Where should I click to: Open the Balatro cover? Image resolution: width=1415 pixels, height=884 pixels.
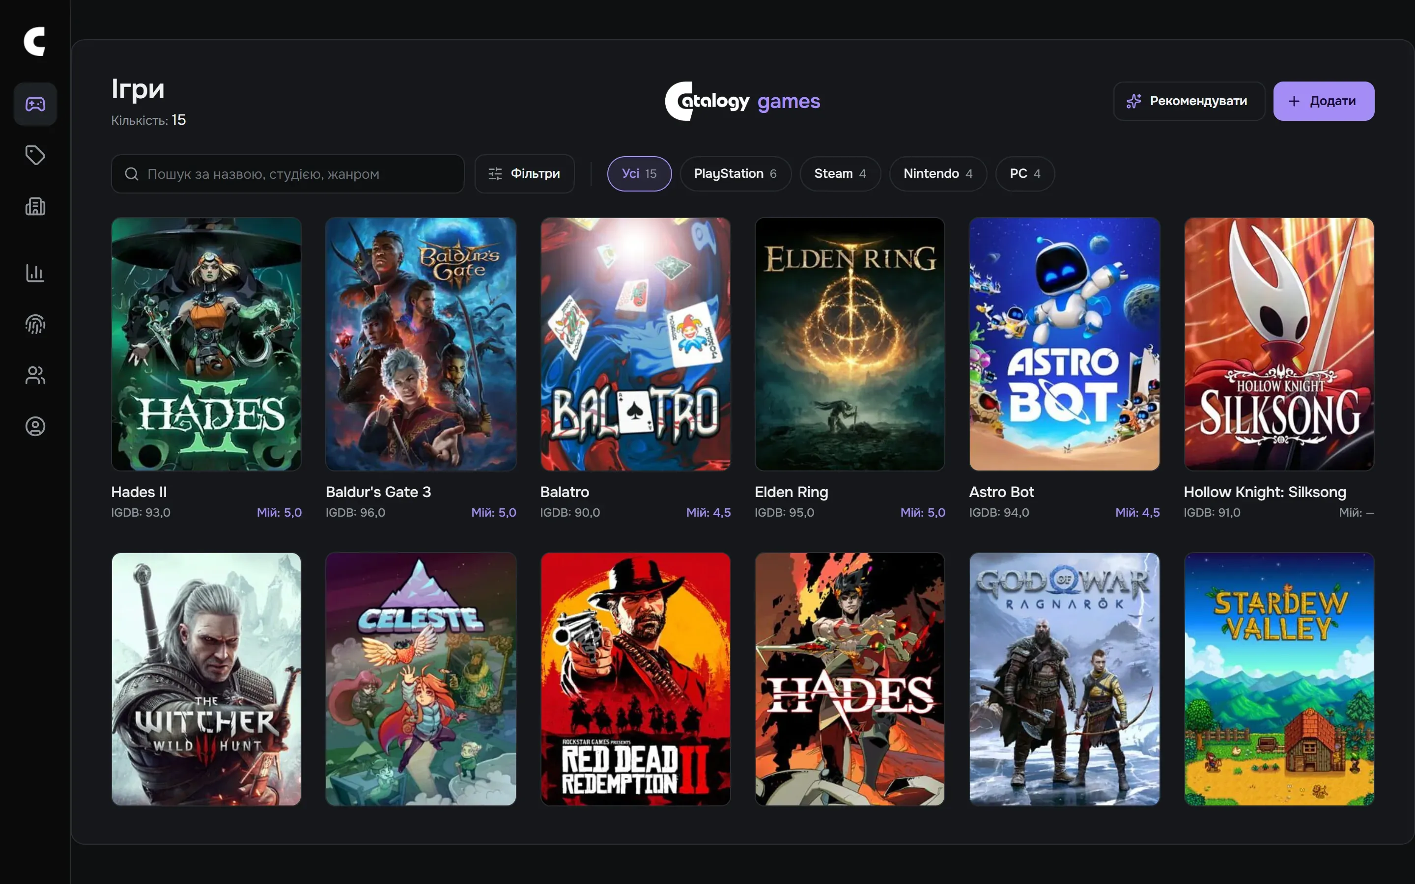click(636, 344)
